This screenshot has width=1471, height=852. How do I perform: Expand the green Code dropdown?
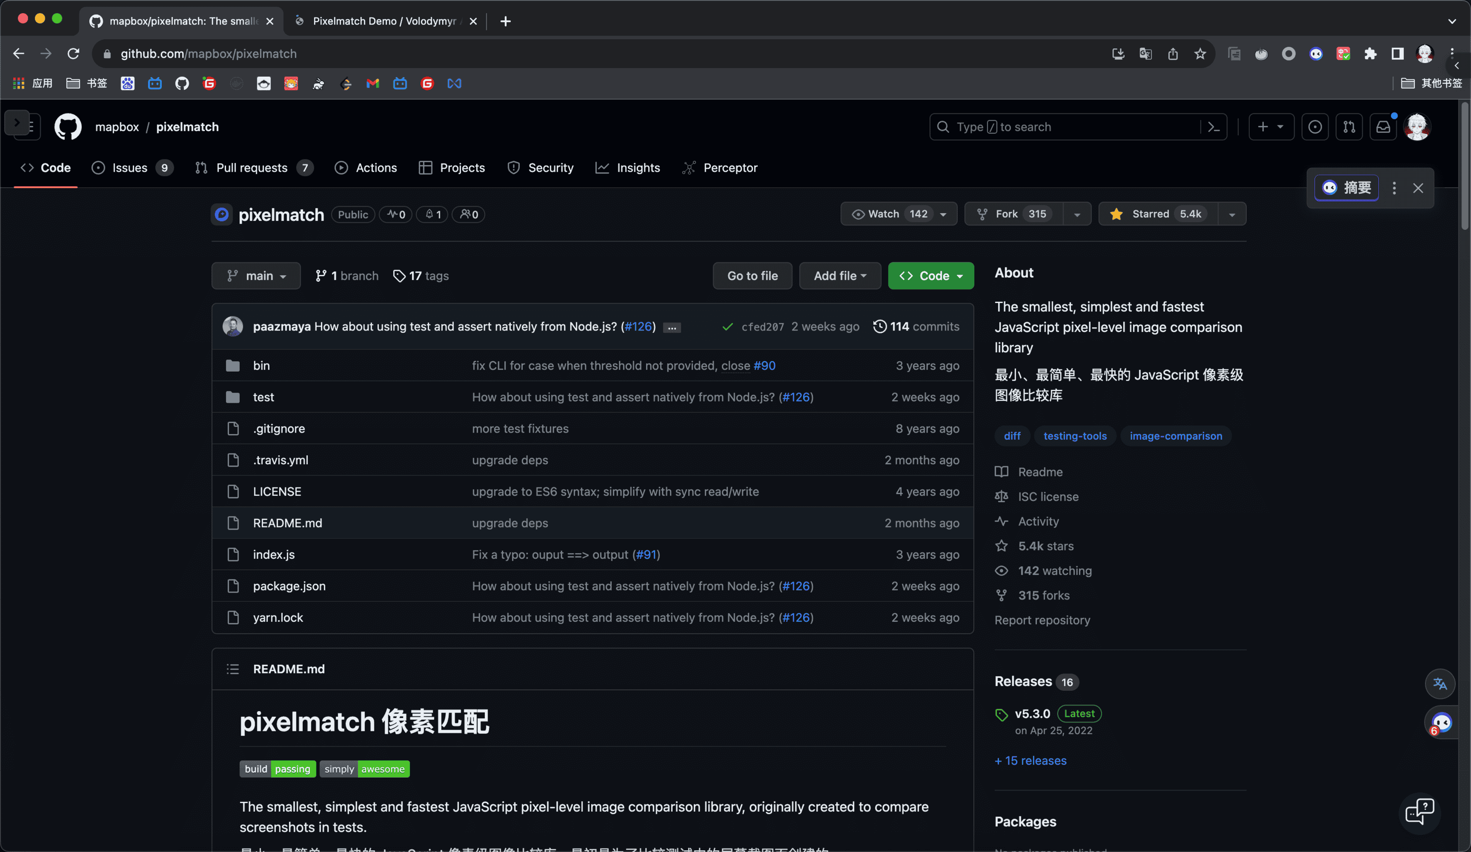(x=930, y=276)
